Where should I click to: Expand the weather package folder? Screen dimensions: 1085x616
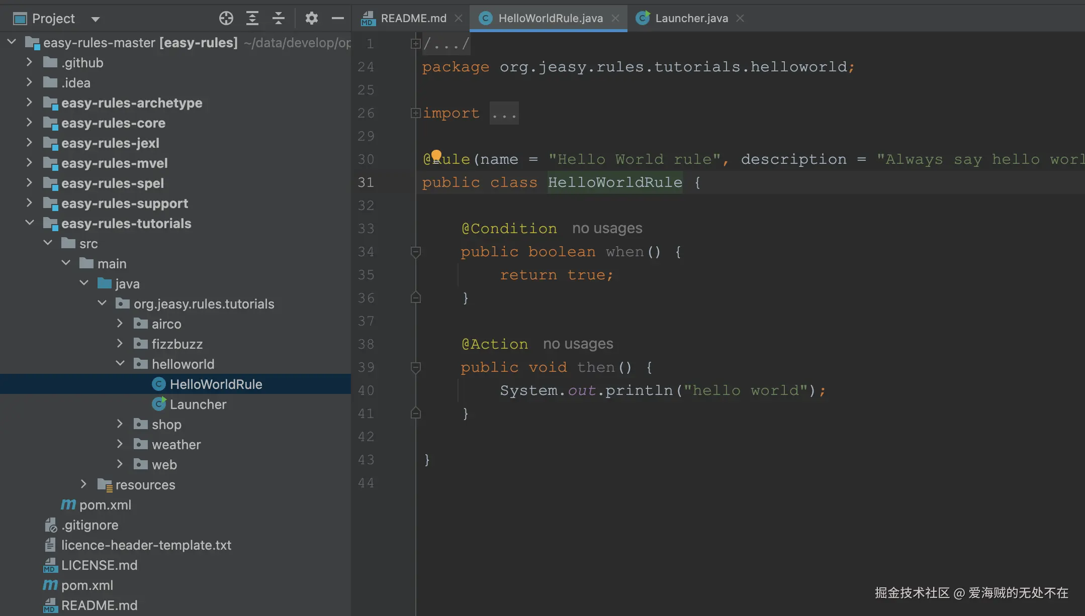coord(120,444)
